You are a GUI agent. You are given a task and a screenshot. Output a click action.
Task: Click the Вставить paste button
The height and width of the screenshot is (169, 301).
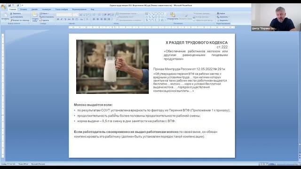click(5, 17)
